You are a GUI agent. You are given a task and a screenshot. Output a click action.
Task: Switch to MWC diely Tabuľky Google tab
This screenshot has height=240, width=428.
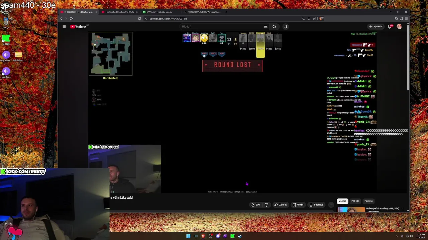pos(161,12)
